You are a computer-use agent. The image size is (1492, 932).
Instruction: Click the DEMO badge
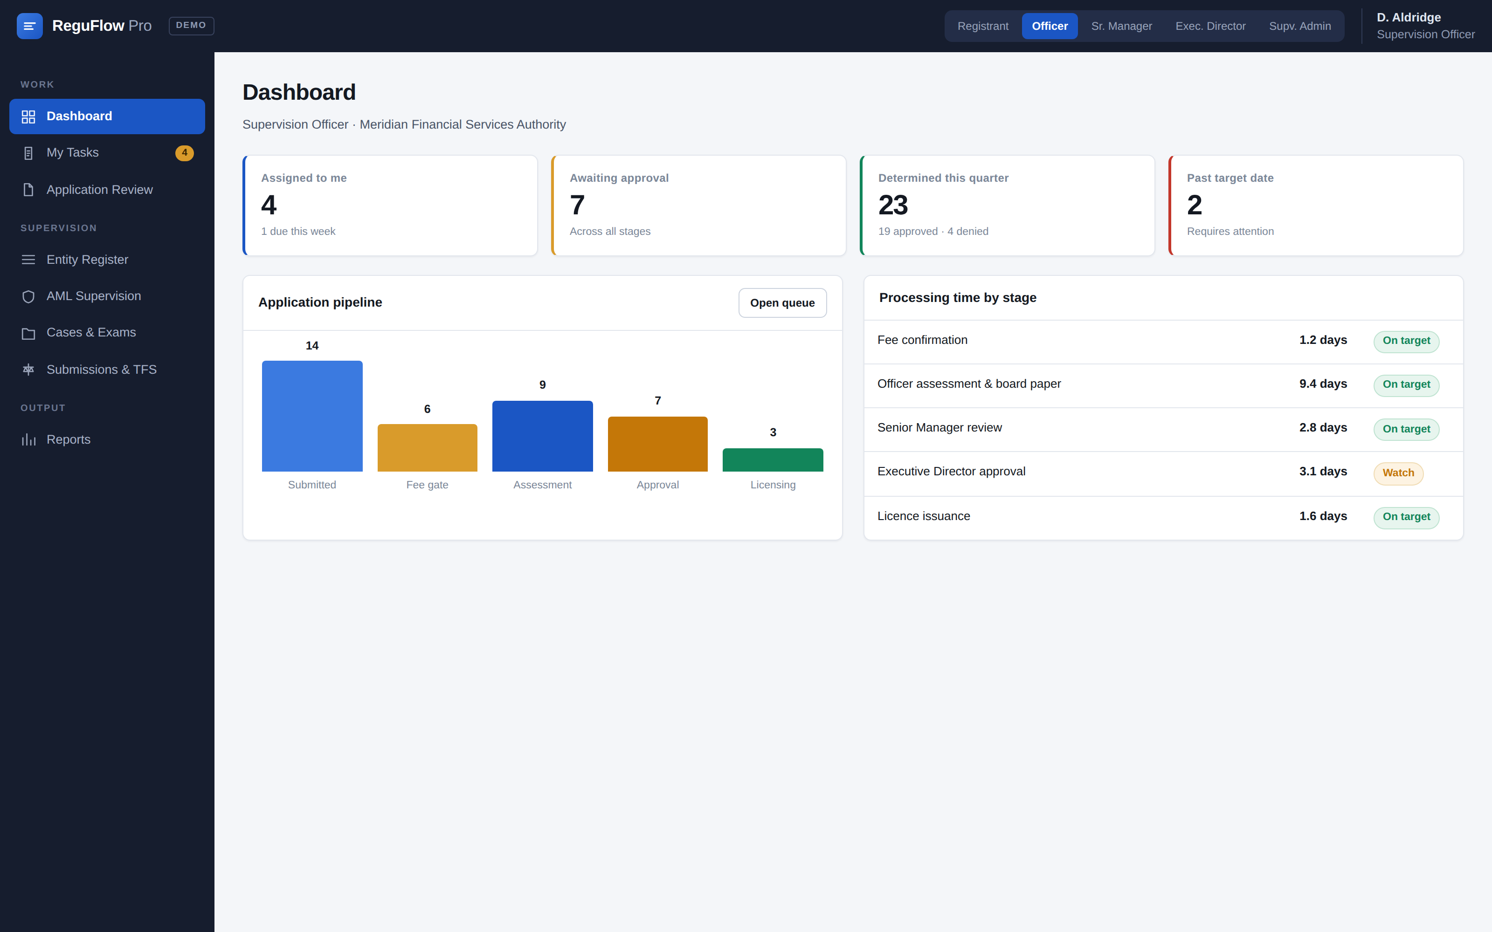[x=191, y=26]
